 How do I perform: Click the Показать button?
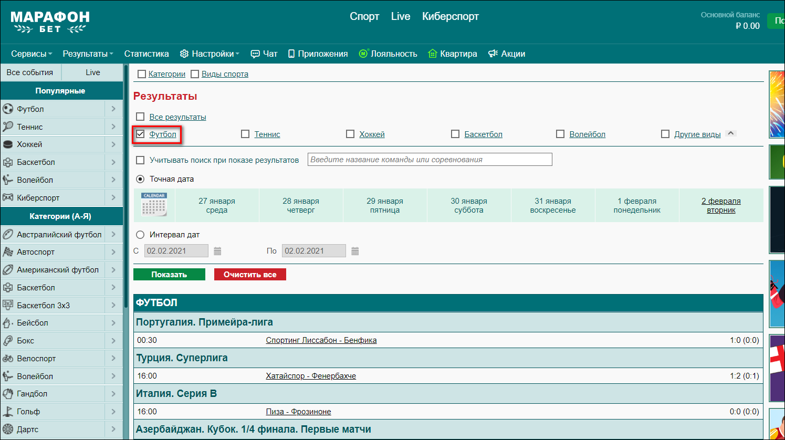click(169, 274)
